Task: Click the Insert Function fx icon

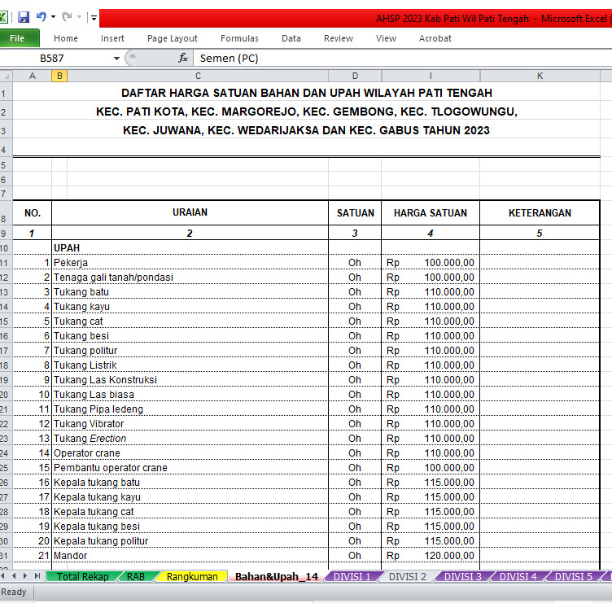Action: click(183, 59)
